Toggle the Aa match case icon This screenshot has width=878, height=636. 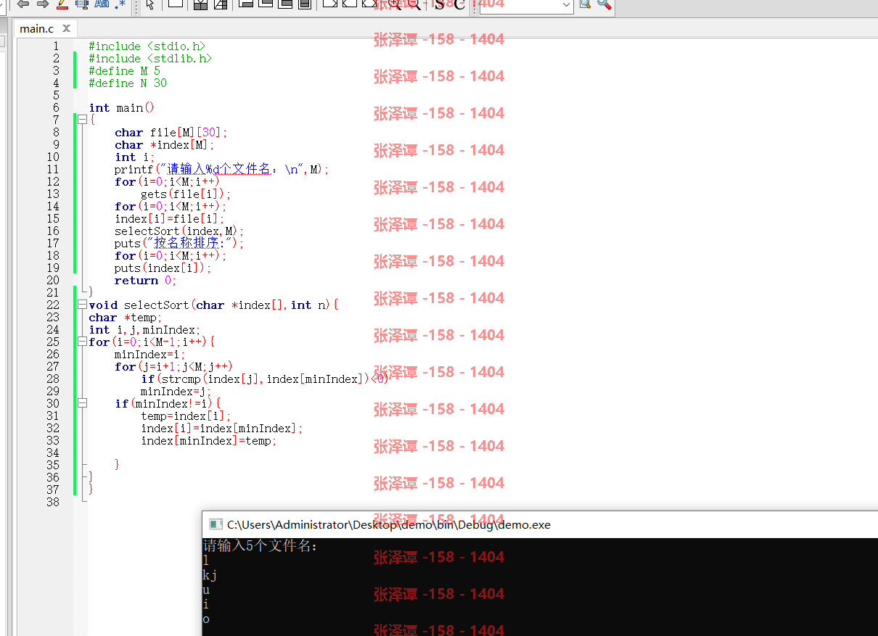(101, 4)
